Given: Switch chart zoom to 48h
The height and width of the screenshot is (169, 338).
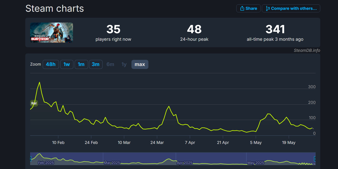Looking at the screenshot, I should [x=51, y=64].
